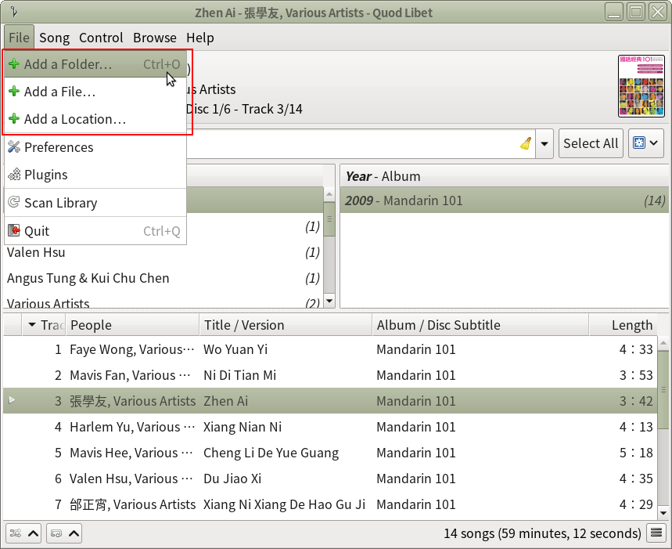
Task: Click the Mandarin 101 album cover thumbnail
Action: 641,85
